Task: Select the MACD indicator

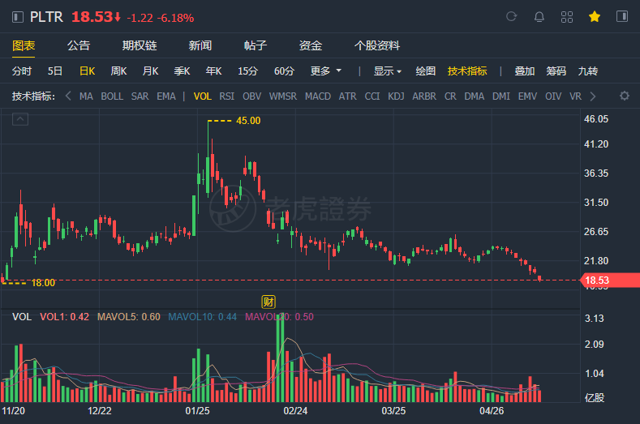Action: click(x=318, y=96)
